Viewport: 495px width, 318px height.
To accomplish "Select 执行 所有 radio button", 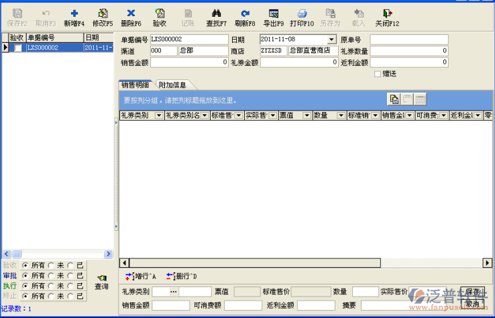I will (x=25, y=286).
